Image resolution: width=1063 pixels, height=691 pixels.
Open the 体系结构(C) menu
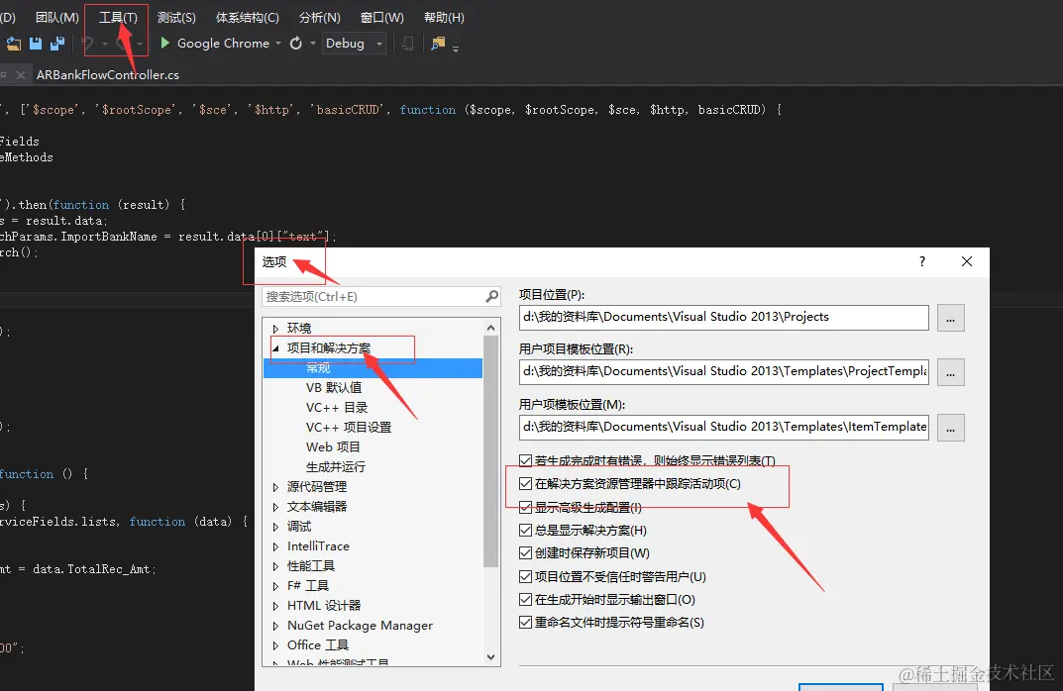point(248,18)
